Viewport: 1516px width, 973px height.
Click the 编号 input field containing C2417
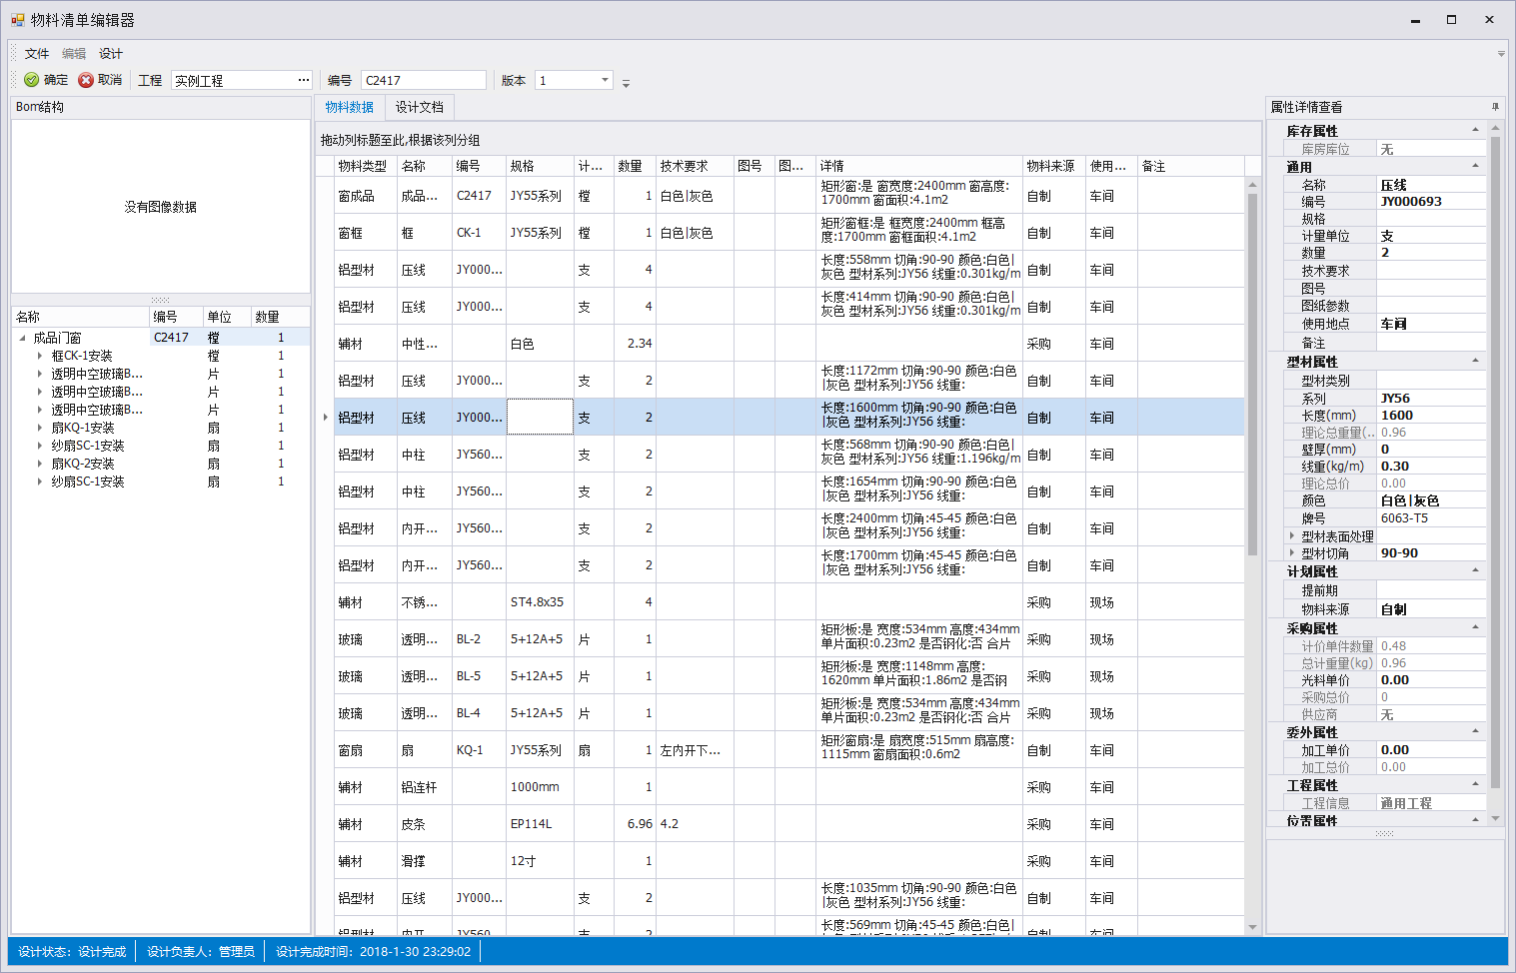[x=423, y=80]
